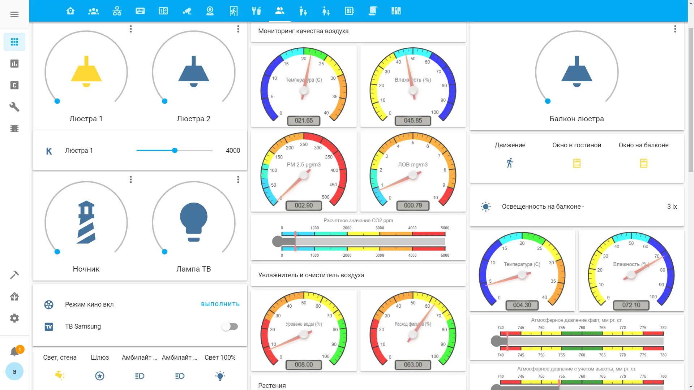Open the Люстра 1 card three-dot menu
This screenshot has height=390, width=694.
131,29
